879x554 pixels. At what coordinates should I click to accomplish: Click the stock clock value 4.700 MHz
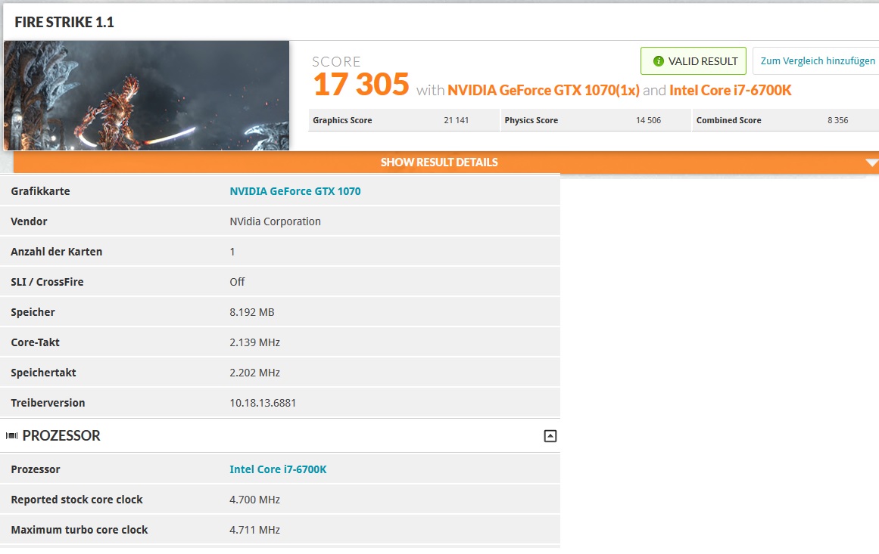pos(254,500)
